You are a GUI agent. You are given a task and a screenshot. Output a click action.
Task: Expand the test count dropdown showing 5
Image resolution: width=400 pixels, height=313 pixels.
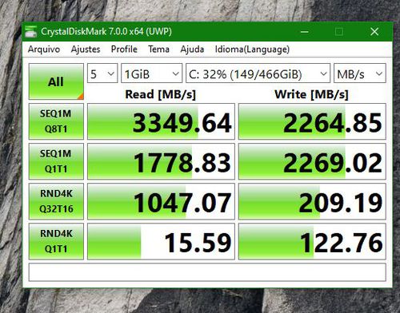pos(102,73)
